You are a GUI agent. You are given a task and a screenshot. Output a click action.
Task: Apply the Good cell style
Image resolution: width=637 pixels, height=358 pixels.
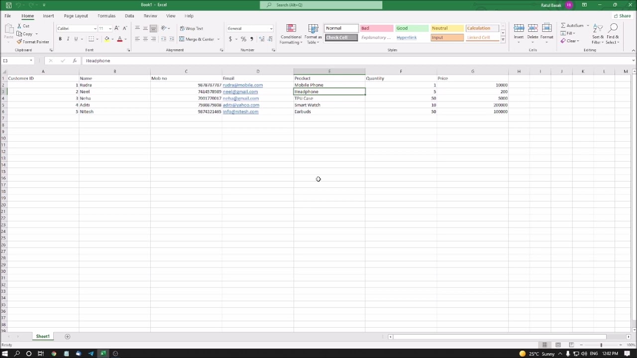point(412,28)
